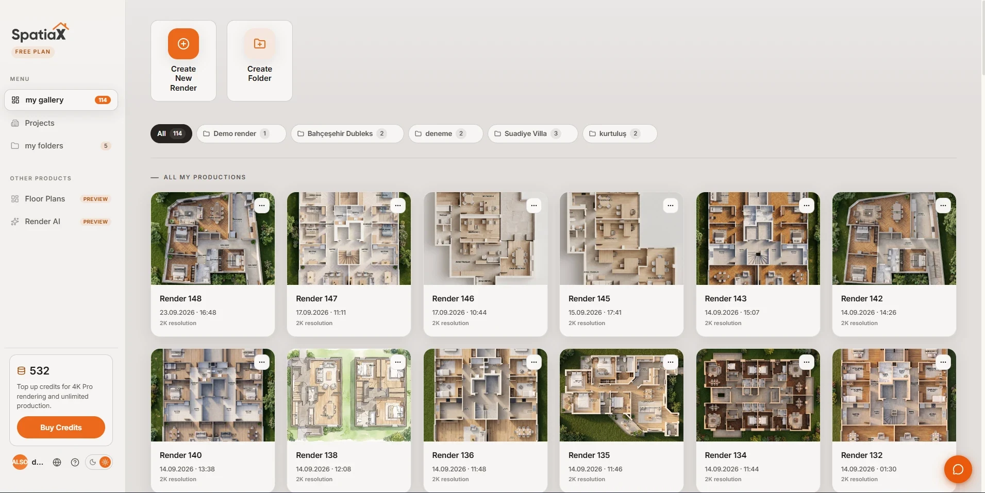Open Render 136 thumbnail
Image resolution: width=985 pixels, height=493 pixels.
(486, 395)
